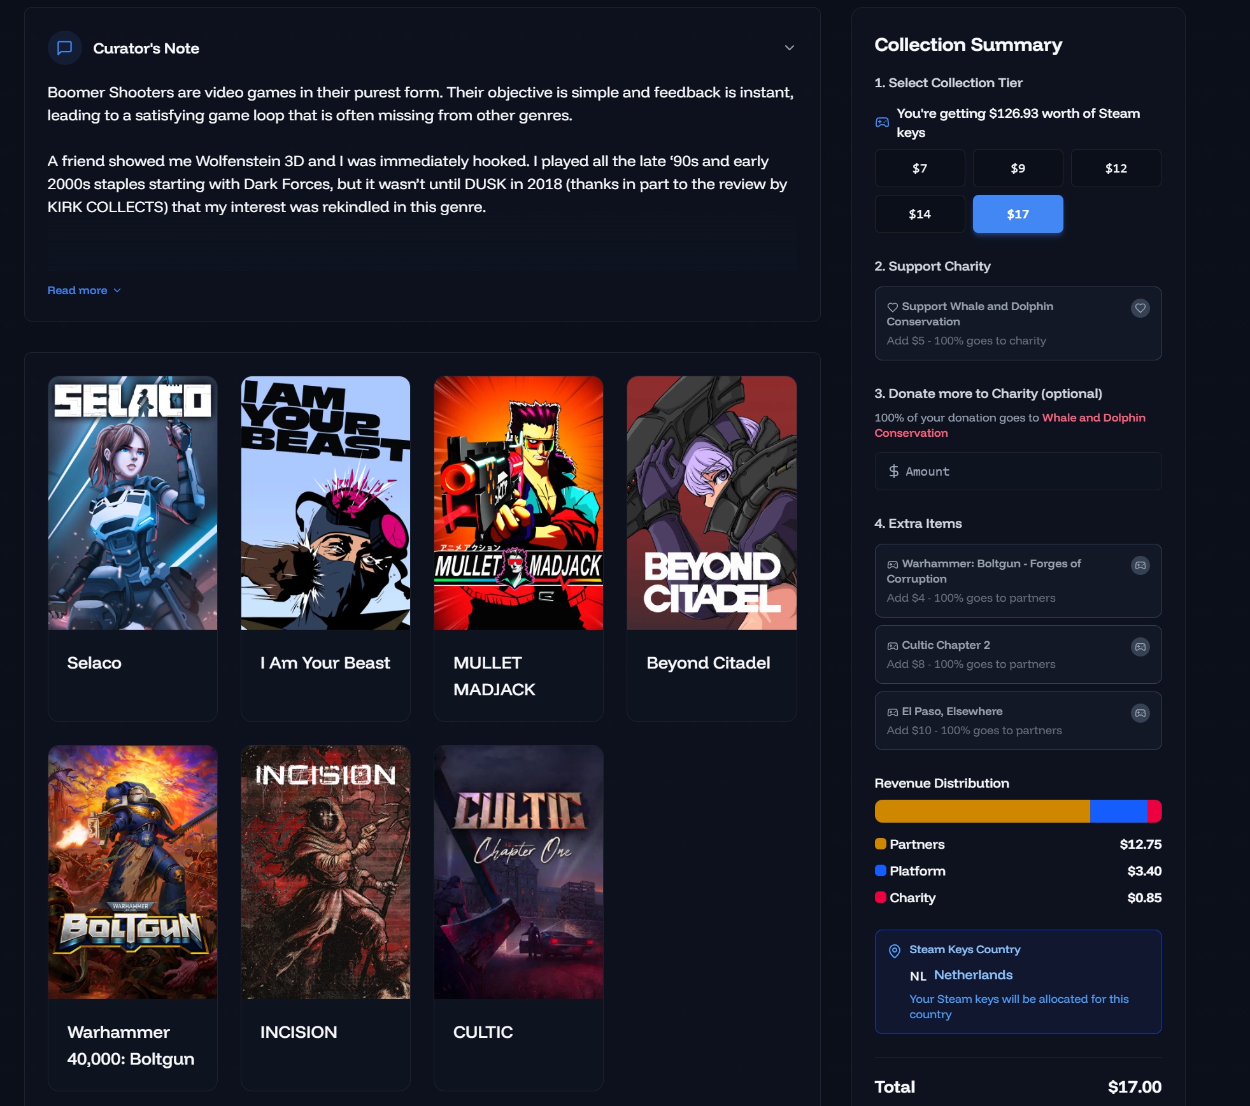The width and height of the screenshot is (1250, 1106).
Task: Toggle Support Whale and Dolphin Conservation add-on
Action: tap(1017, 323)
